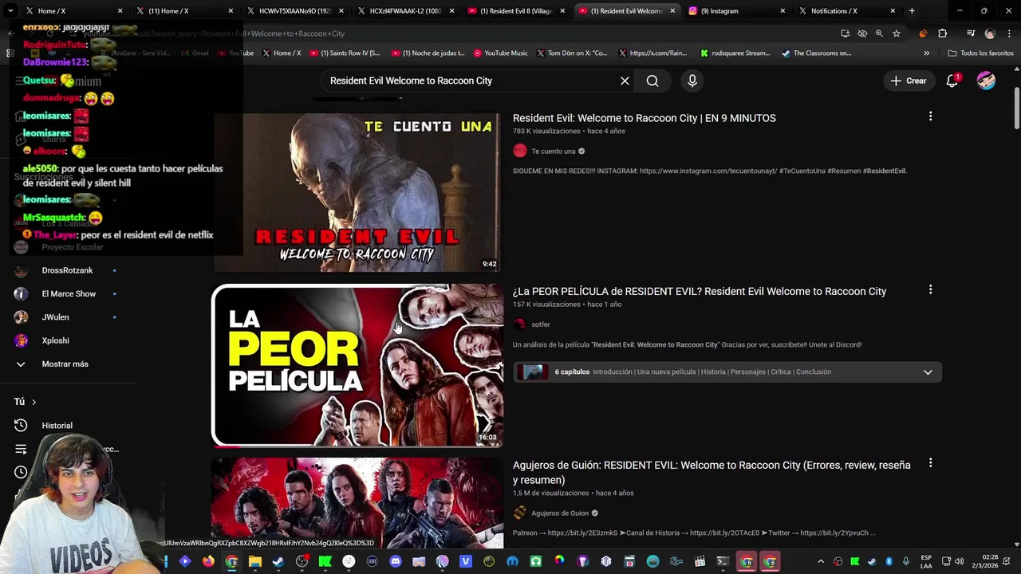
Task: Open File Explorer from the taskbar
Action: tap(255, 561)
